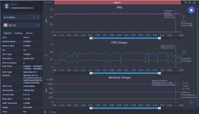Image resolution: width=199 pixels, height=114 pixels.
Task: Toggle the SwapMemory legend series
Action: [188, 95]
